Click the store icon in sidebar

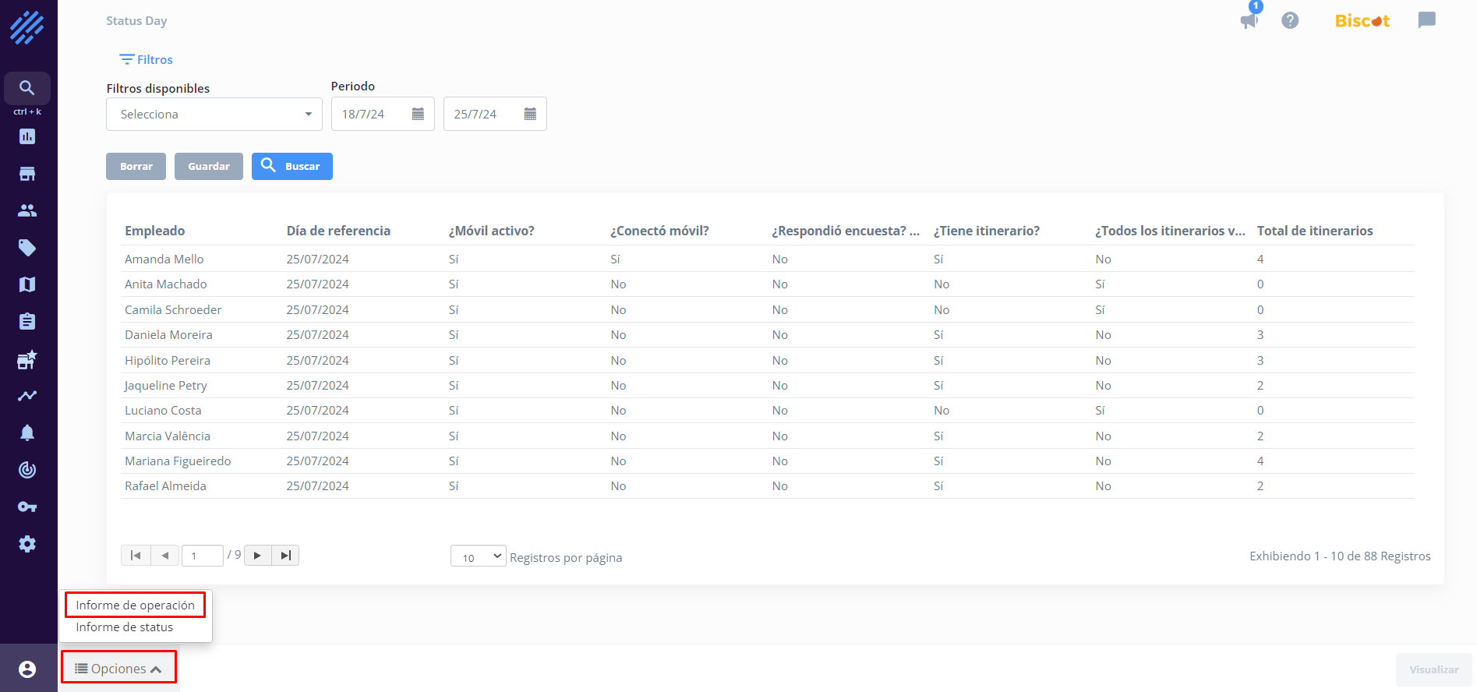click(x=27, y=174)
